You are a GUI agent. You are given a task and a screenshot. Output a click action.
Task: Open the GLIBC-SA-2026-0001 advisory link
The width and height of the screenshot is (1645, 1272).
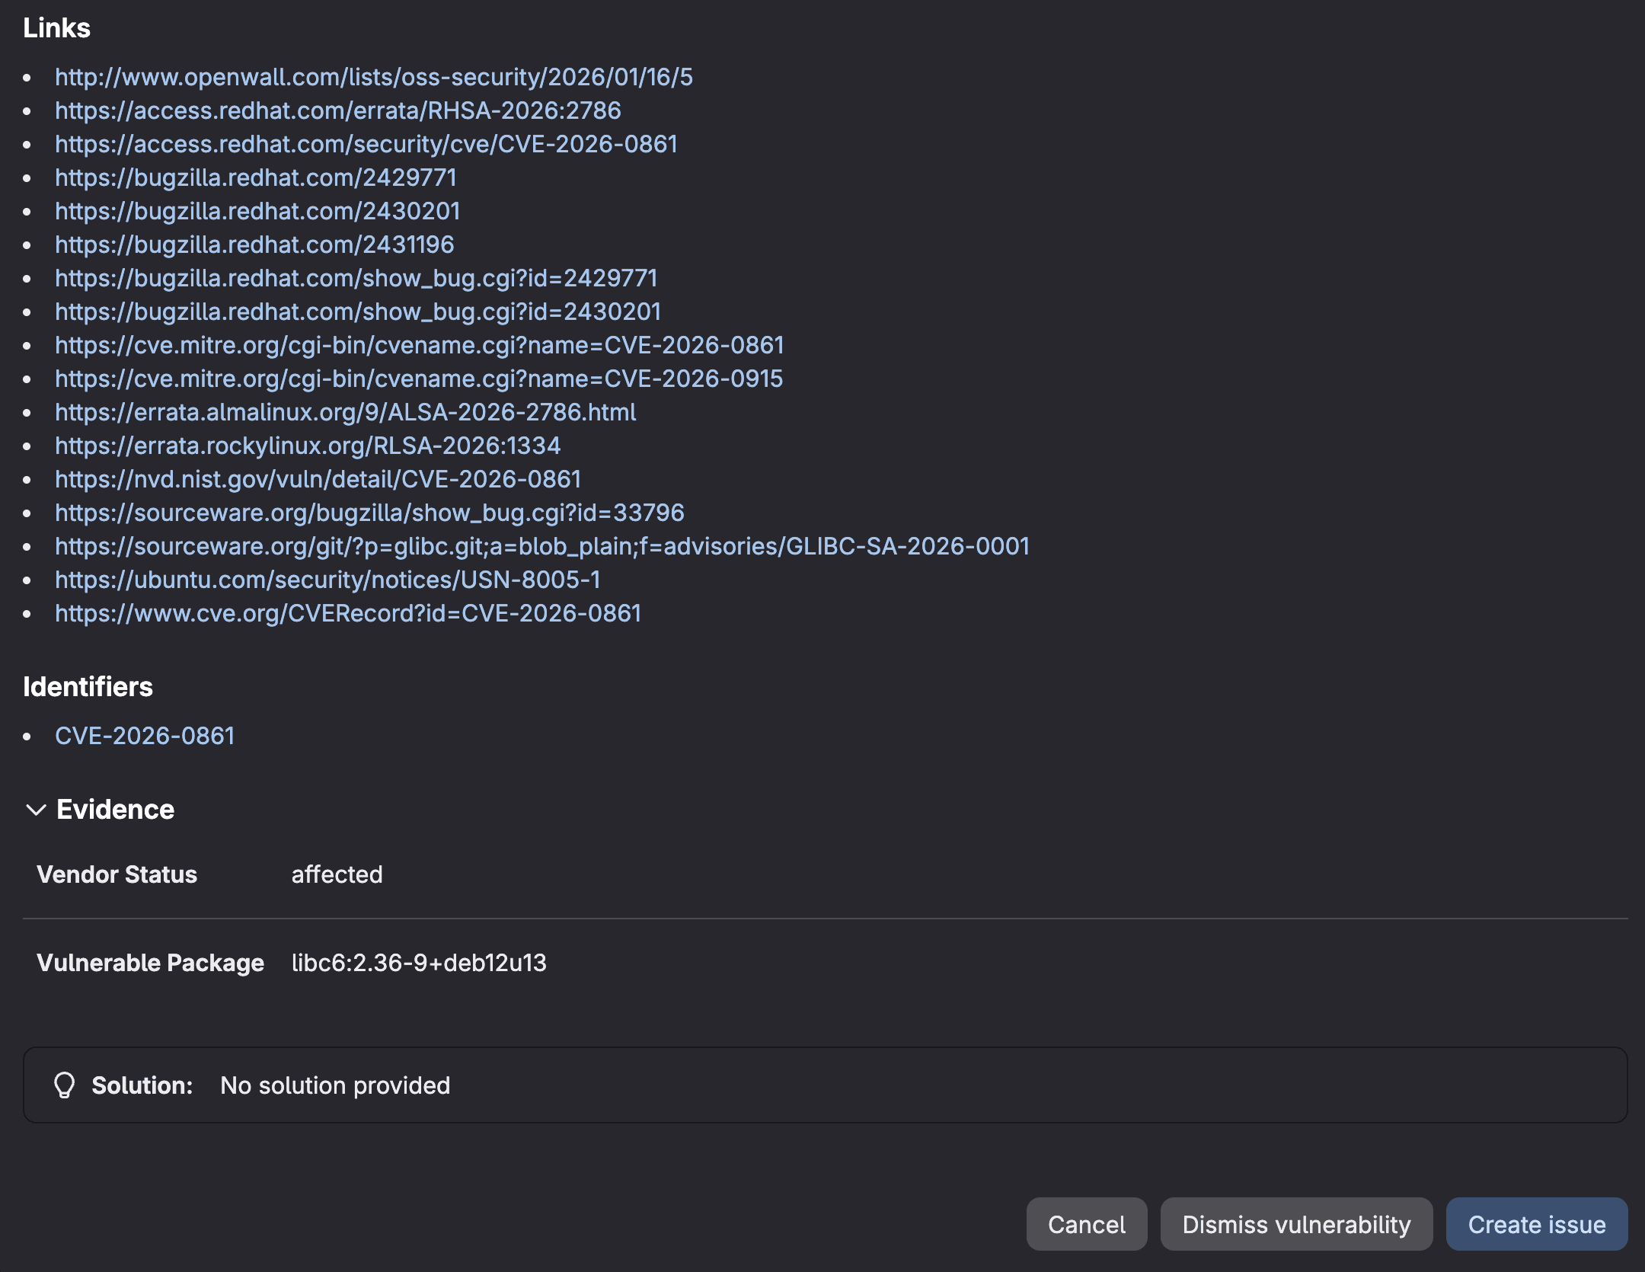[541, 546]
